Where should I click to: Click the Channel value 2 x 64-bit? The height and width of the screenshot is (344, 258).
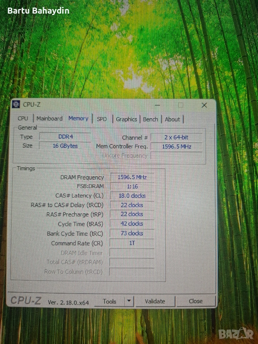pyautogui.click(x=176, y=137)
